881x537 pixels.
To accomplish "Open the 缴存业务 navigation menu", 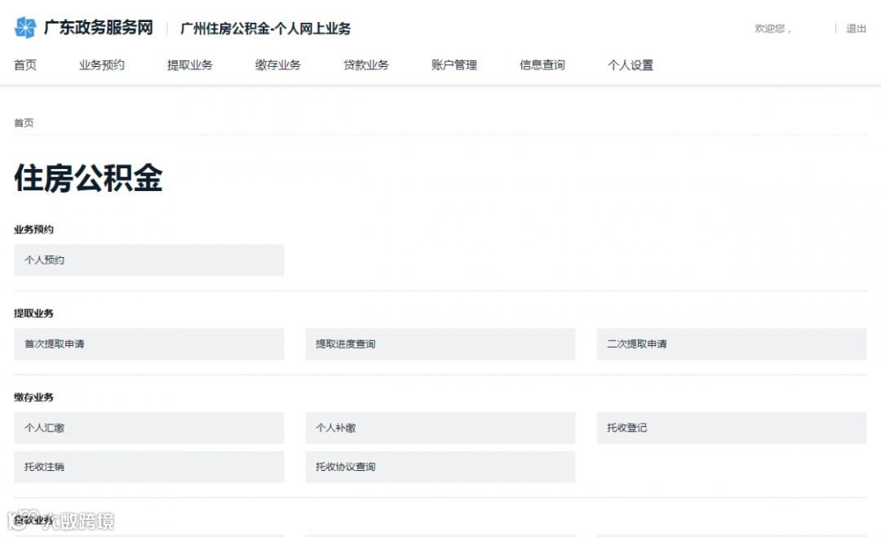I will click(x=278, y=65).
